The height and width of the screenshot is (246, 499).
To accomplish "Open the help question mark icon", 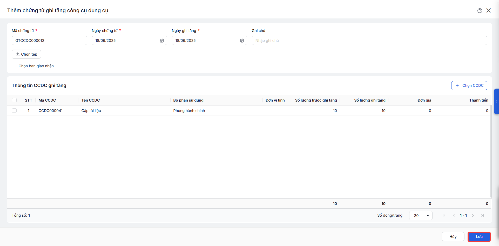I will click(480, 11).
